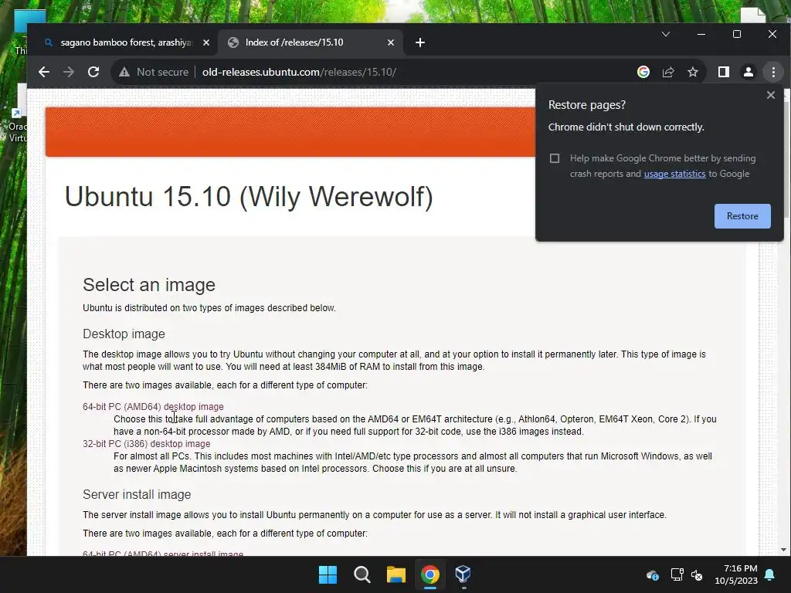Click the Select an image heading
This screenshot has width=791, height=593.
point(149,285)
